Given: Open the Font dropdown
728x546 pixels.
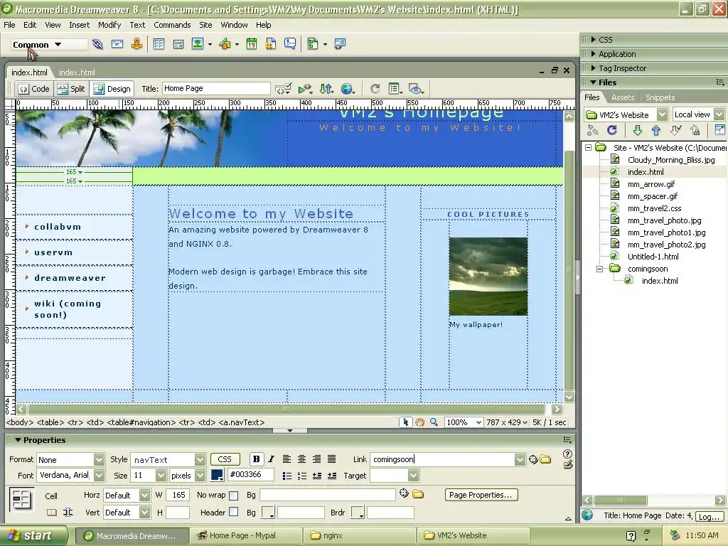Looking at the screenshot, I should coord(99,476).
